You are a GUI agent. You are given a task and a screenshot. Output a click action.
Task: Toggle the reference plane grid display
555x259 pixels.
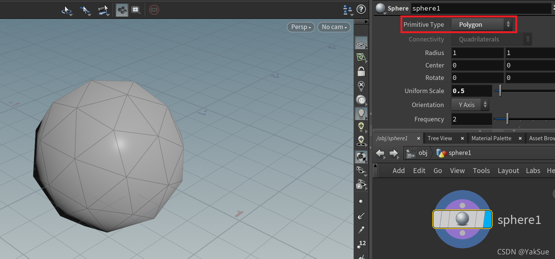pyautogui.click(x=362, y=44)
